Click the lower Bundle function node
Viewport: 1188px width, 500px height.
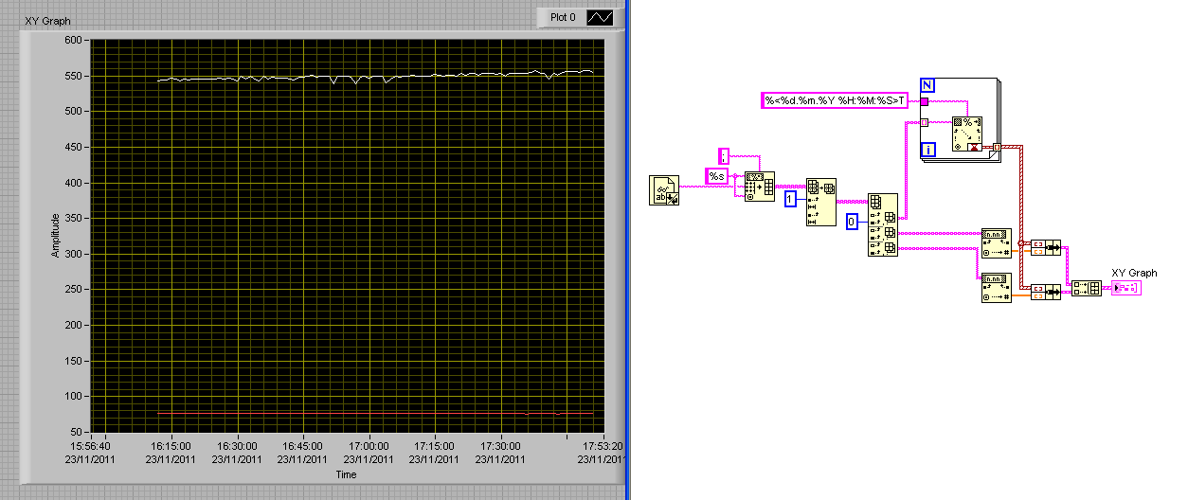(1045, 291)
